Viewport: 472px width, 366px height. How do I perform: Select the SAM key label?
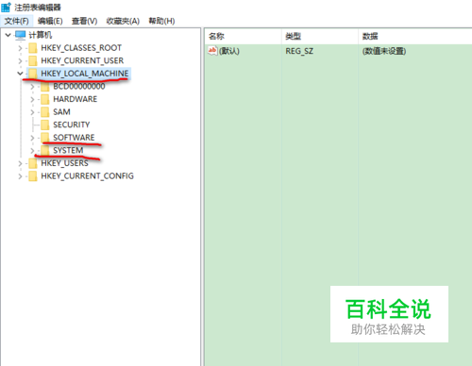point(61,112)
